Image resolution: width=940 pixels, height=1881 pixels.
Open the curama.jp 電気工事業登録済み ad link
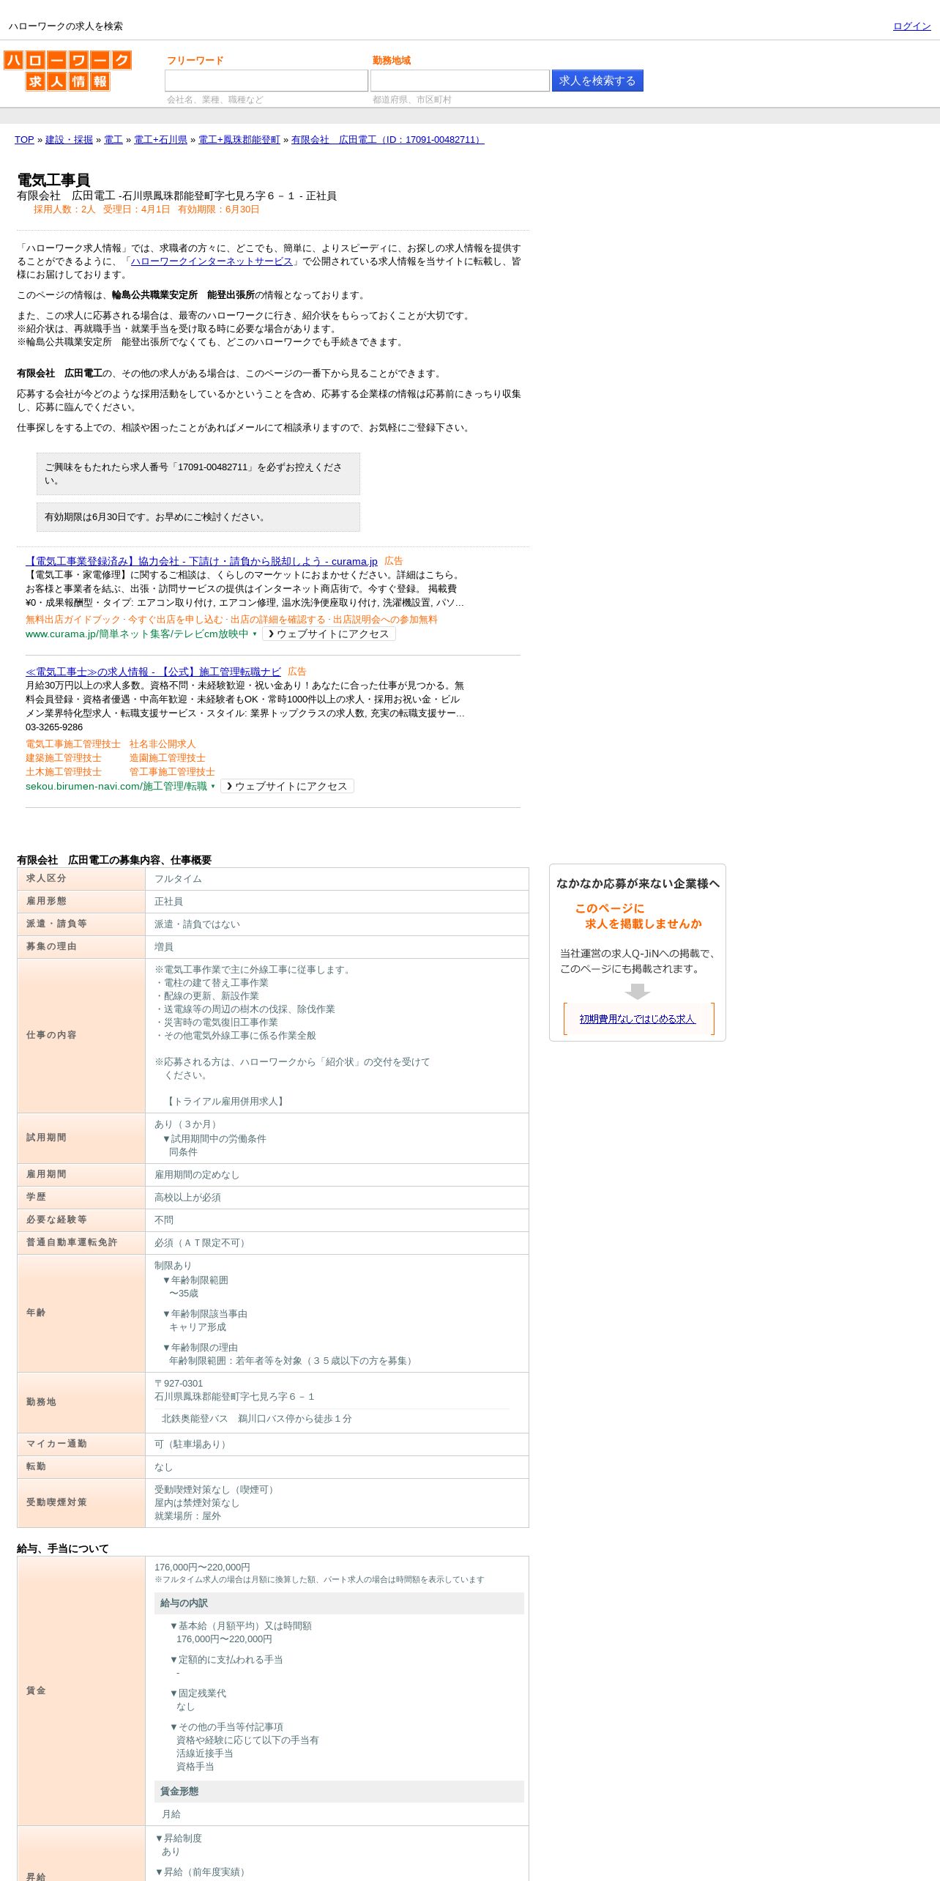click(201, 561)
